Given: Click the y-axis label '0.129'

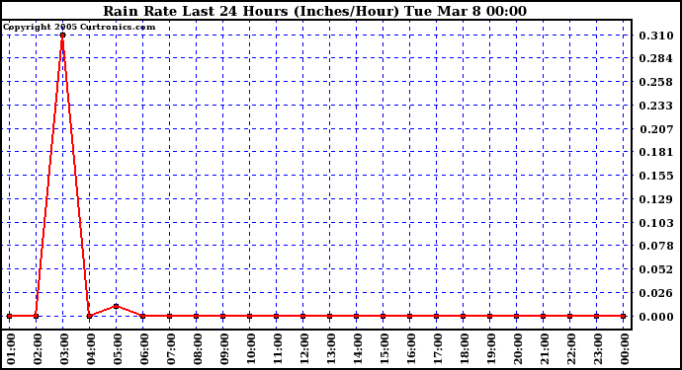Looking at the screenshot, I should (x=656, y=199).
